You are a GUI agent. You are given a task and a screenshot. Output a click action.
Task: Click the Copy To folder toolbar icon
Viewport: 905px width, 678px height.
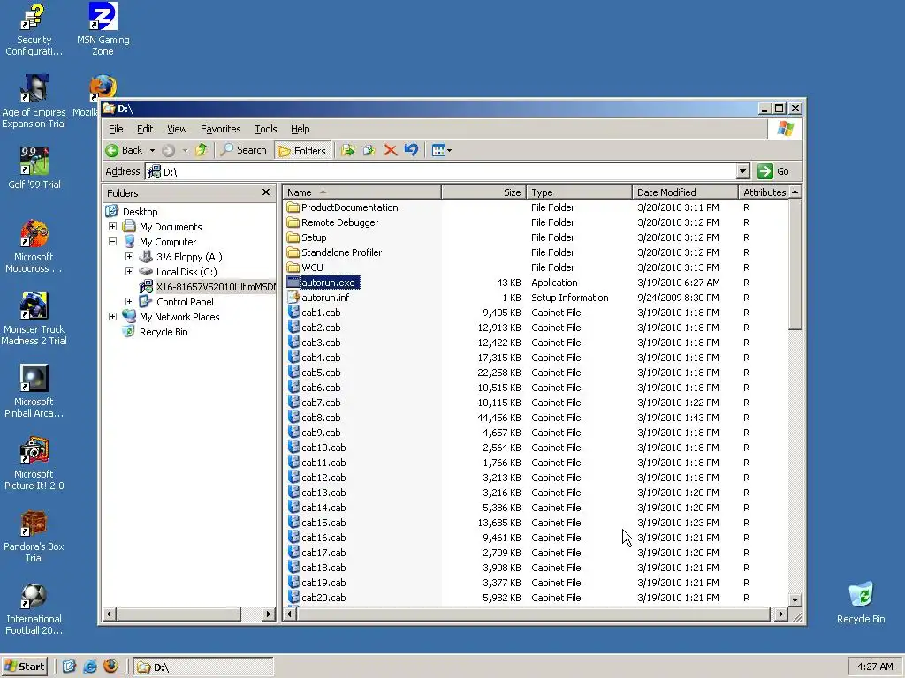coord(369,150)
